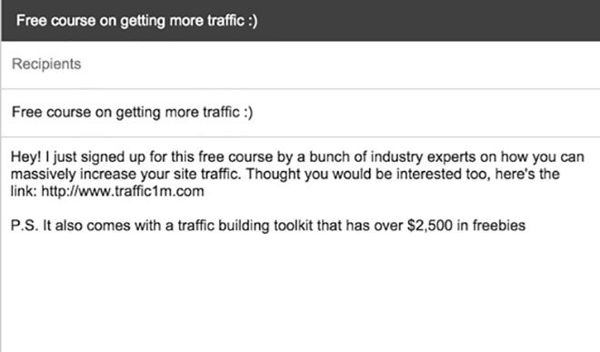
Task: Click the Recipients field
Action: [301, 65]
